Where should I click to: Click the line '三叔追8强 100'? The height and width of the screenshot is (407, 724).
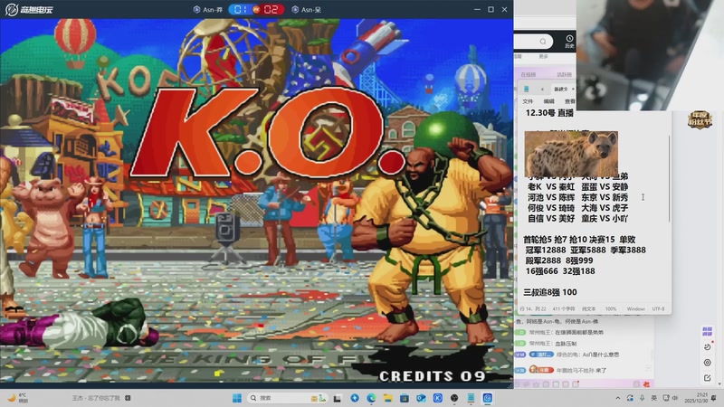tap(550, 292)
